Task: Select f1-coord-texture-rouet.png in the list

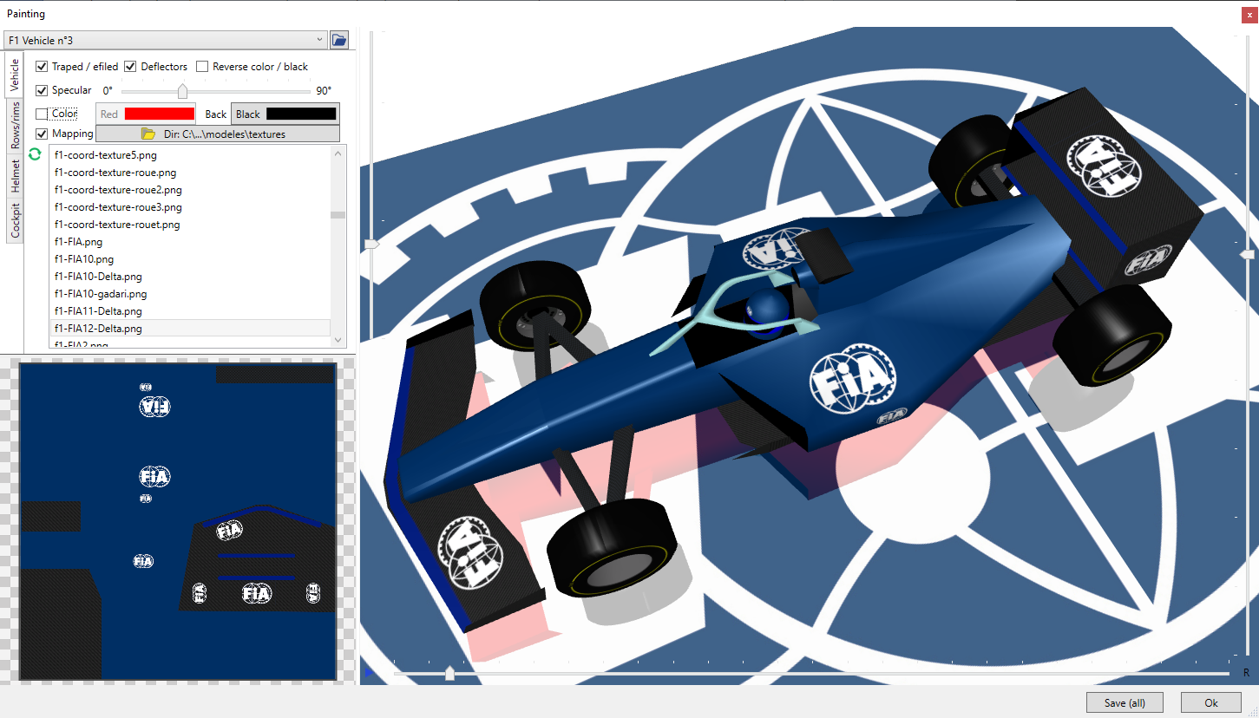Action: tap(190, 225)
